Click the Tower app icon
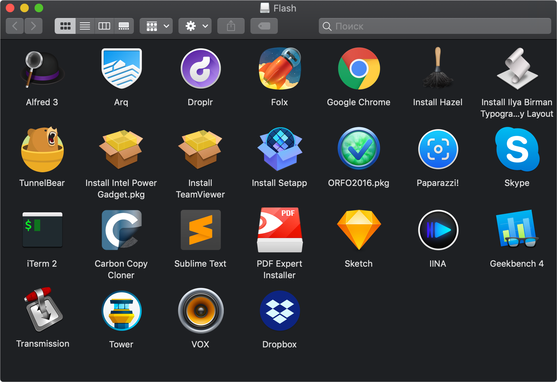The image size is (557, 382). [122, 311]
